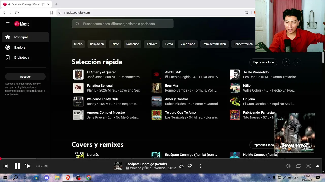Select the Actívate mood chip

pos(152,44)
